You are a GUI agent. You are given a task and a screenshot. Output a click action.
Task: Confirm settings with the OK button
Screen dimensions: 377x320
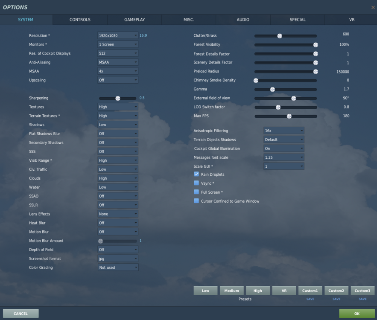(x=357, y=313)
